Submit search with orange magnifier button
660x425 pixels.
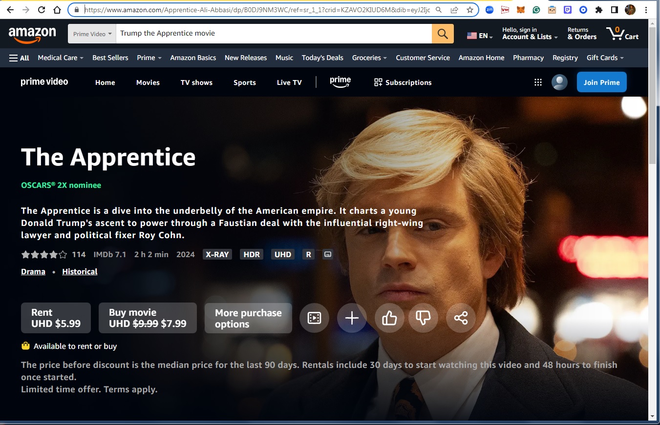point(443,34)
